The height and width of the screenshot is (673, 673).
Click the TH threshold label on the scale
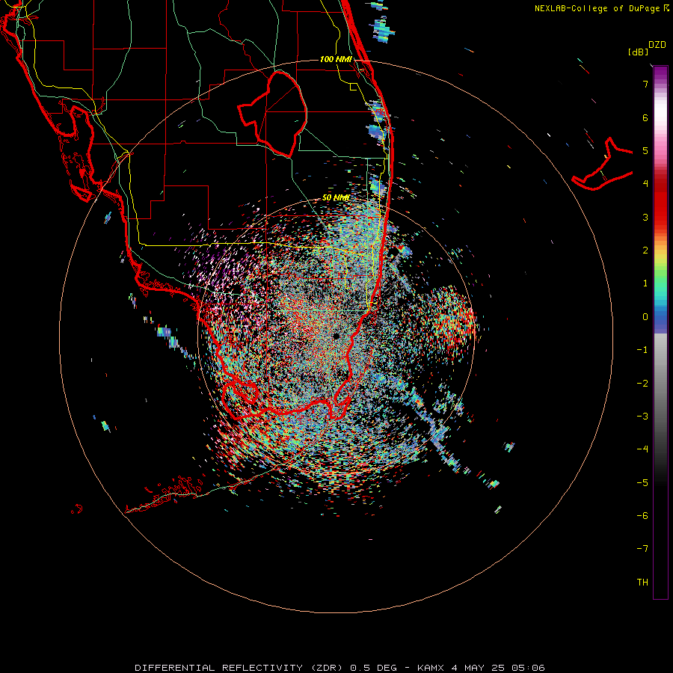[642, 583]
